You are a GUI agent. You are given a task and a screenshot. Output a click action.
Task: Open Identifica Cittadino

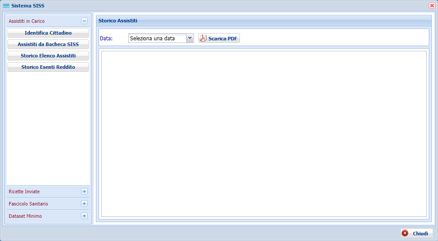[x=48, y=33]
